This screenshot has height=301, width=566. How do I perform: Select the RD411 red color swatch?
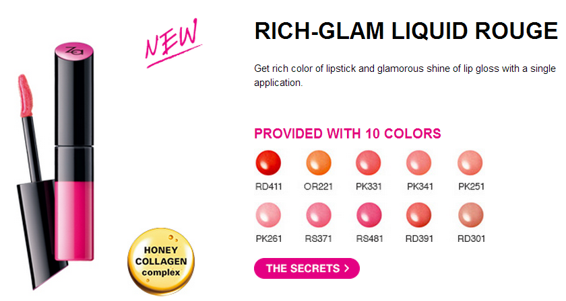point(268,163)
